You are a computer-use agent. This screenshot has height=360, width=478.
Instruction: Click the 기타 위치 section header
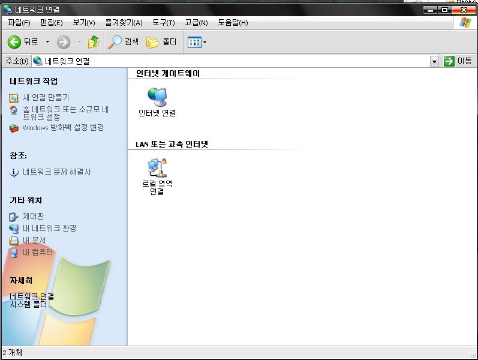click(26, 200)
